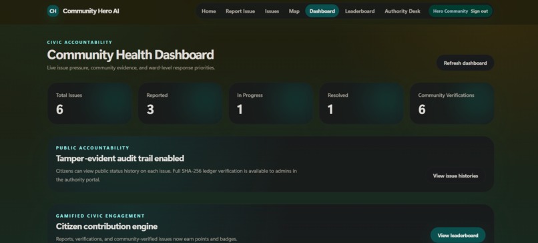Screen dimensions: 538x243
Task: Select the Reported stat card
Action: tap(180, 103)
